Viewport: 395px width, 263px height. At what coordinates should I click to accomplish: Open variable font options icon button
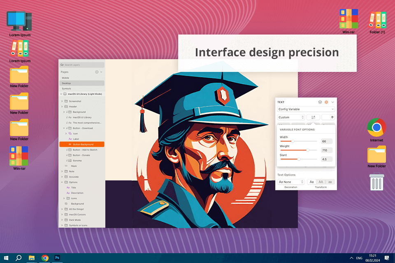(x=313, y=117)
